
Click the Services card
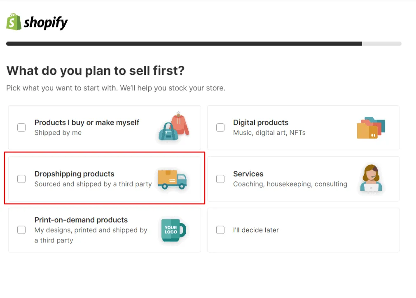click(x=303, y=179)
